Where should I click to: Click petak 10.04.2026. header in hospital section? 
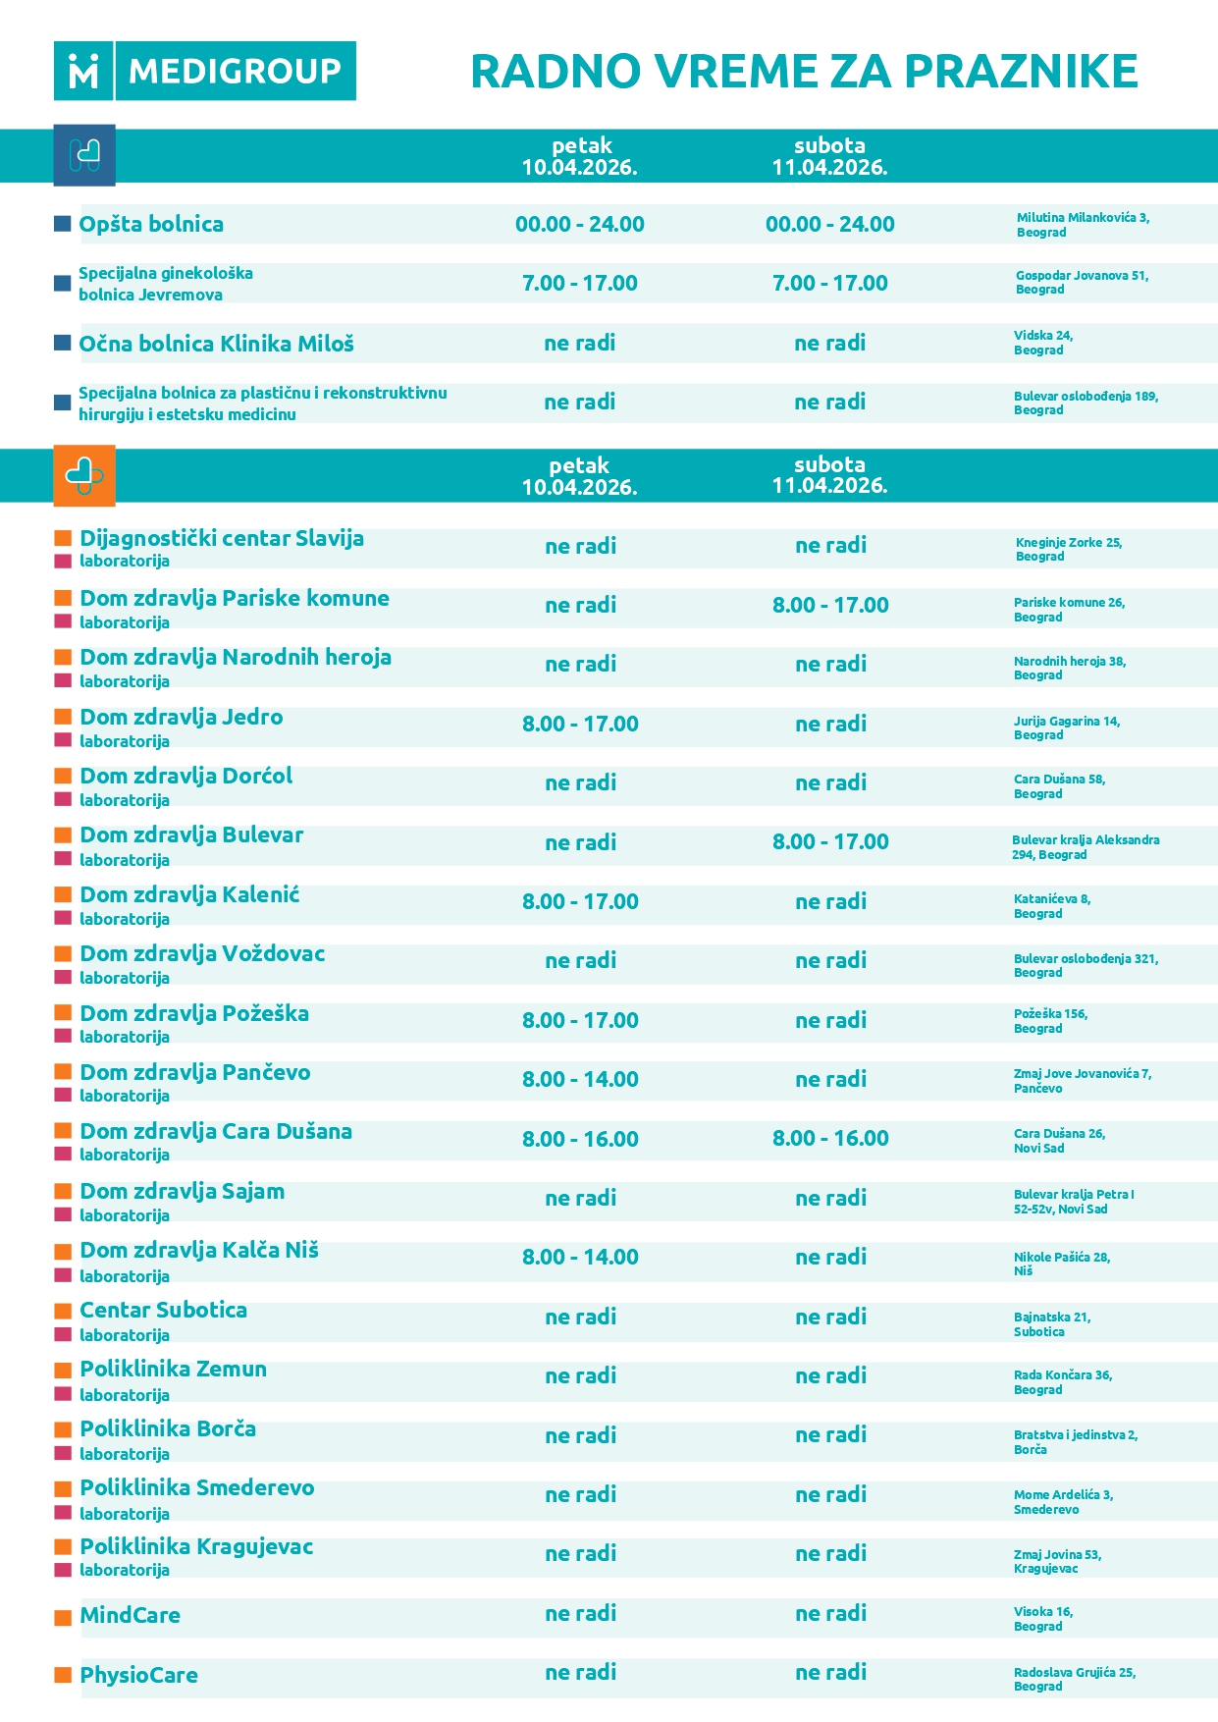click(x=580, y=156)
